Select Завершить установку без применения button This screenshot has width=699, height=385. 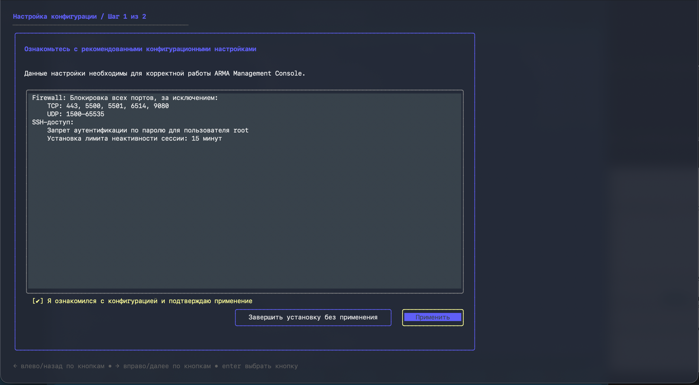pos(313,317)
